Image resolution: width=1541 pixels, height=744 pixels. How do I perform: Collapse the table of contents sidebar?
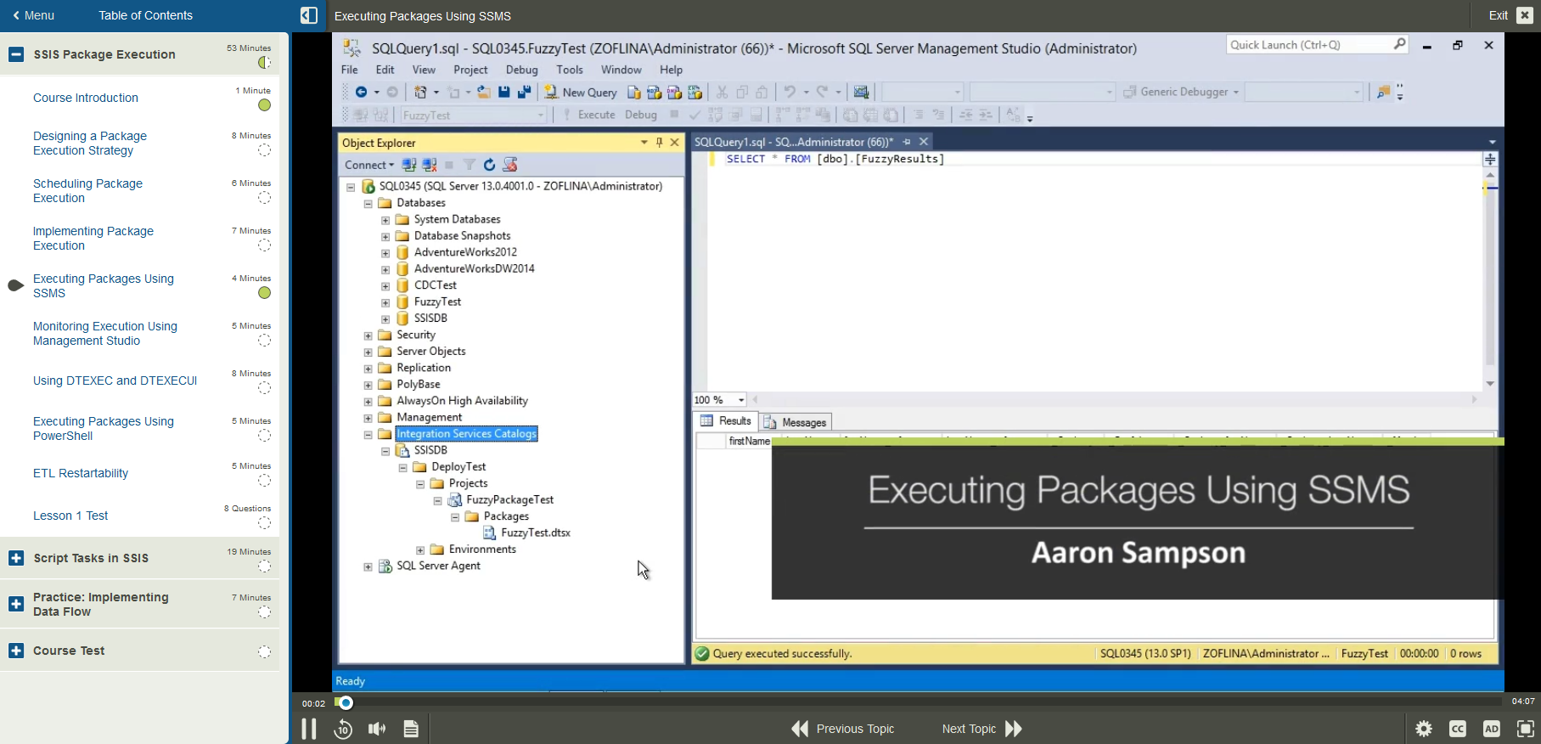coord(309,15)
